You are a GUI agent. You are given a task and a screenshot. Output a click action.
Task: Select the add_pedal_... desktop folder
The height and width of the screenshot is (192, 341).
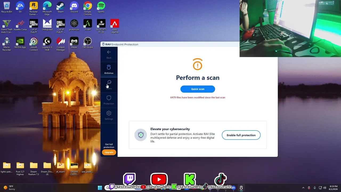88,167
